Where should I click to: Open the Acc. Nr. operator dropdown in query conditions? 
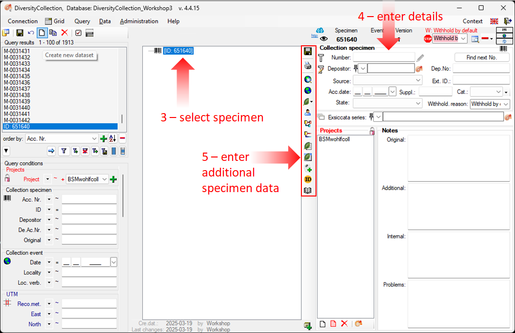click(x=49, y=199)
